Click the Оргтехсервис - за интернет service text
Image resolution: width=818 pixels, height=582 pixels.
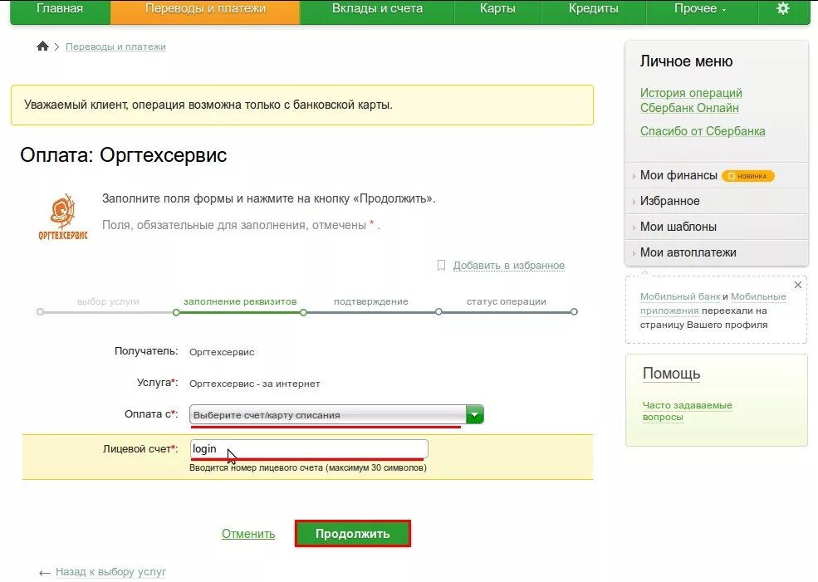tap(255, 384)
